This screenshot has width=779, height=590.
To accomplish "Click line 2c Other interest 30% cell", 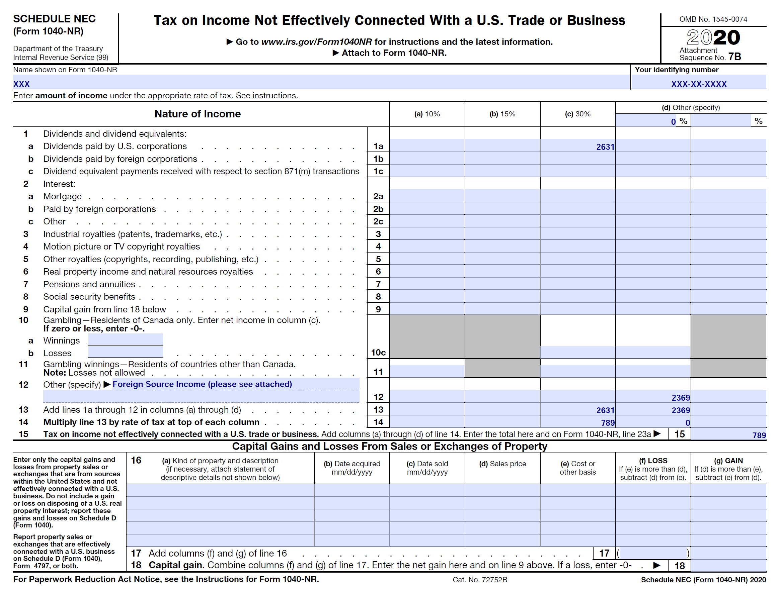I will point(578,221).
